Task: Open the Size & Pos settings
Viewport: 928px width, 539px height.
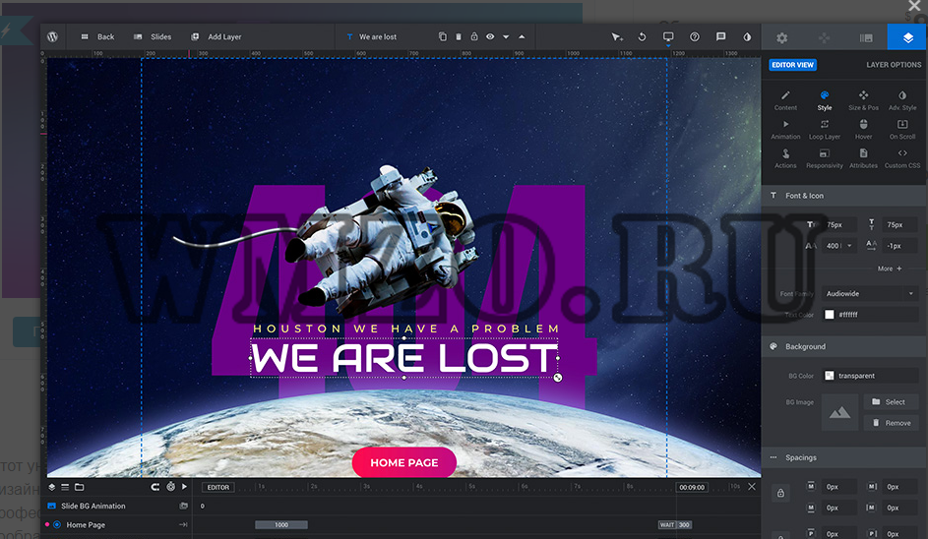Action: (x=863, y=100)
